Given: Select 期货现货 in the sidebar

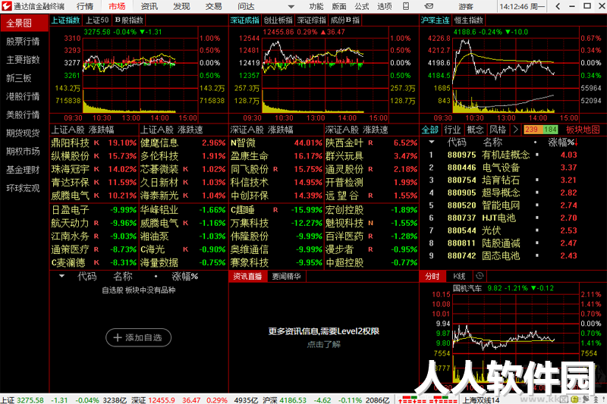Looking at the screenshot, I should coord(24,133).
